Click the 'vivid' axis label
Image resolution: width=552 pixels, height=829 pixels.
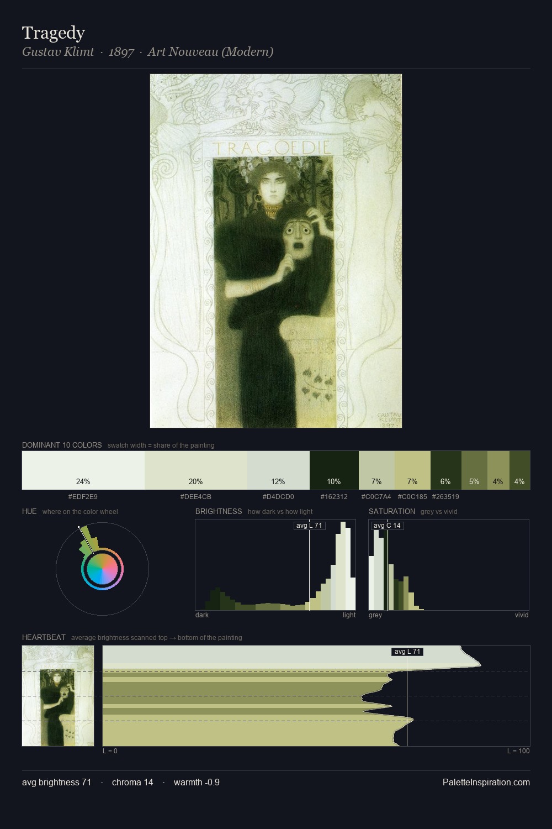point(522,615)
